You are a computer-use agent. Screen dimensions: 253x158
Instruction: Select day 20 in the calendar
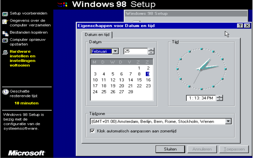[121, 86]
